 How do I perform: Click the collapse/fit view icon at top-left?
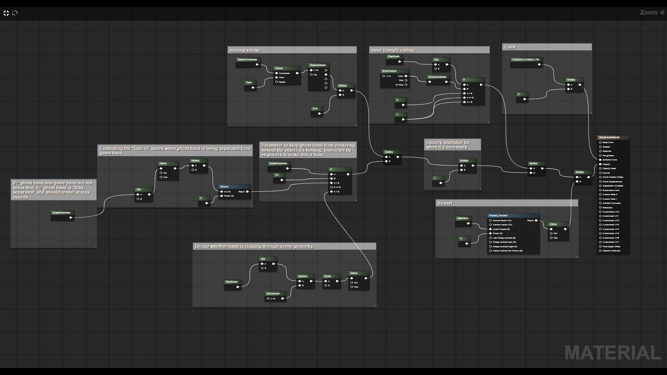(x=6, y=13)
